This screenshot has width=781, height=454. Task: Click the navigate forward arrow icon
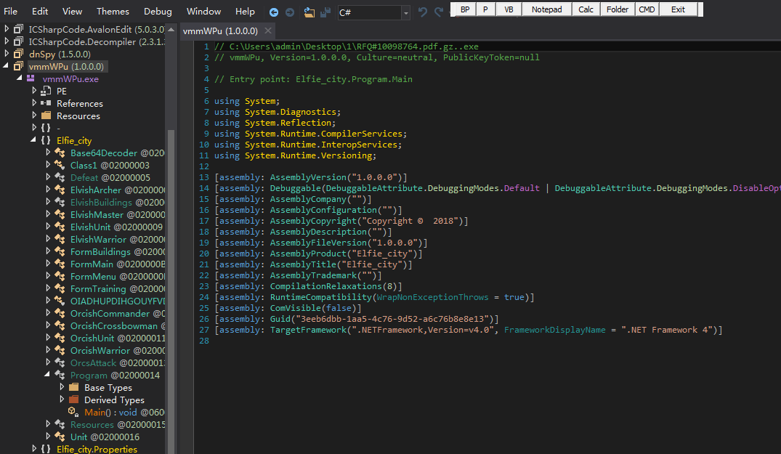289,12
